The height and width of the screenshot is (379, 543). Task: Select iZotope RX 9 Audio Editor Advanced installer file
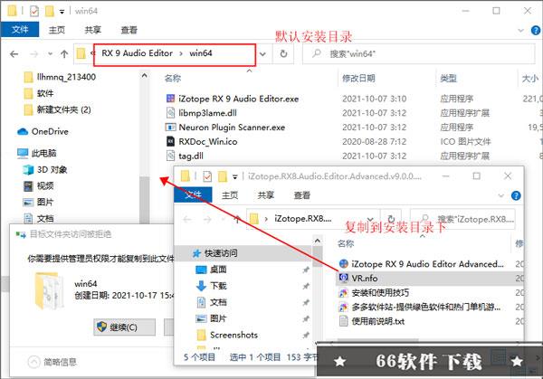pos(422,264)
